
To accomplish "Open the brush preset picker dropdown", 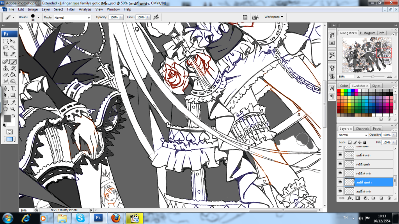I will click(39, 17).
